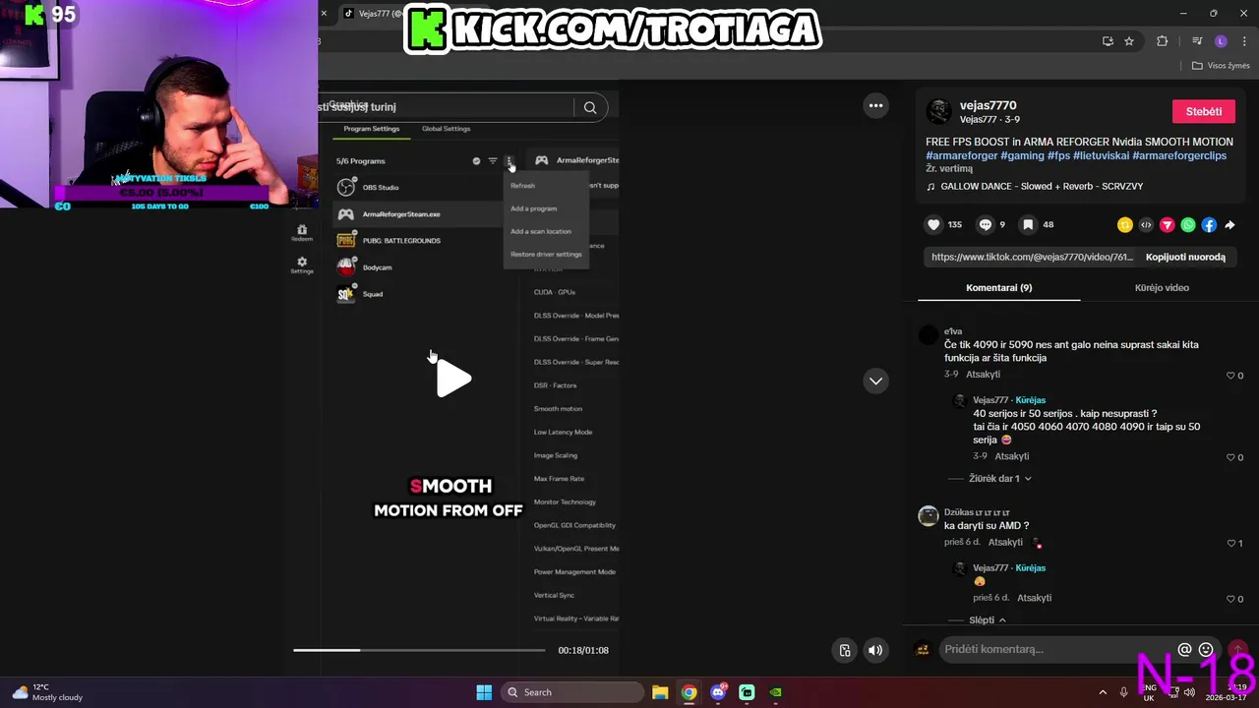
Task: Click the Dzūkas commenter avatar
Action: [929, 516]
